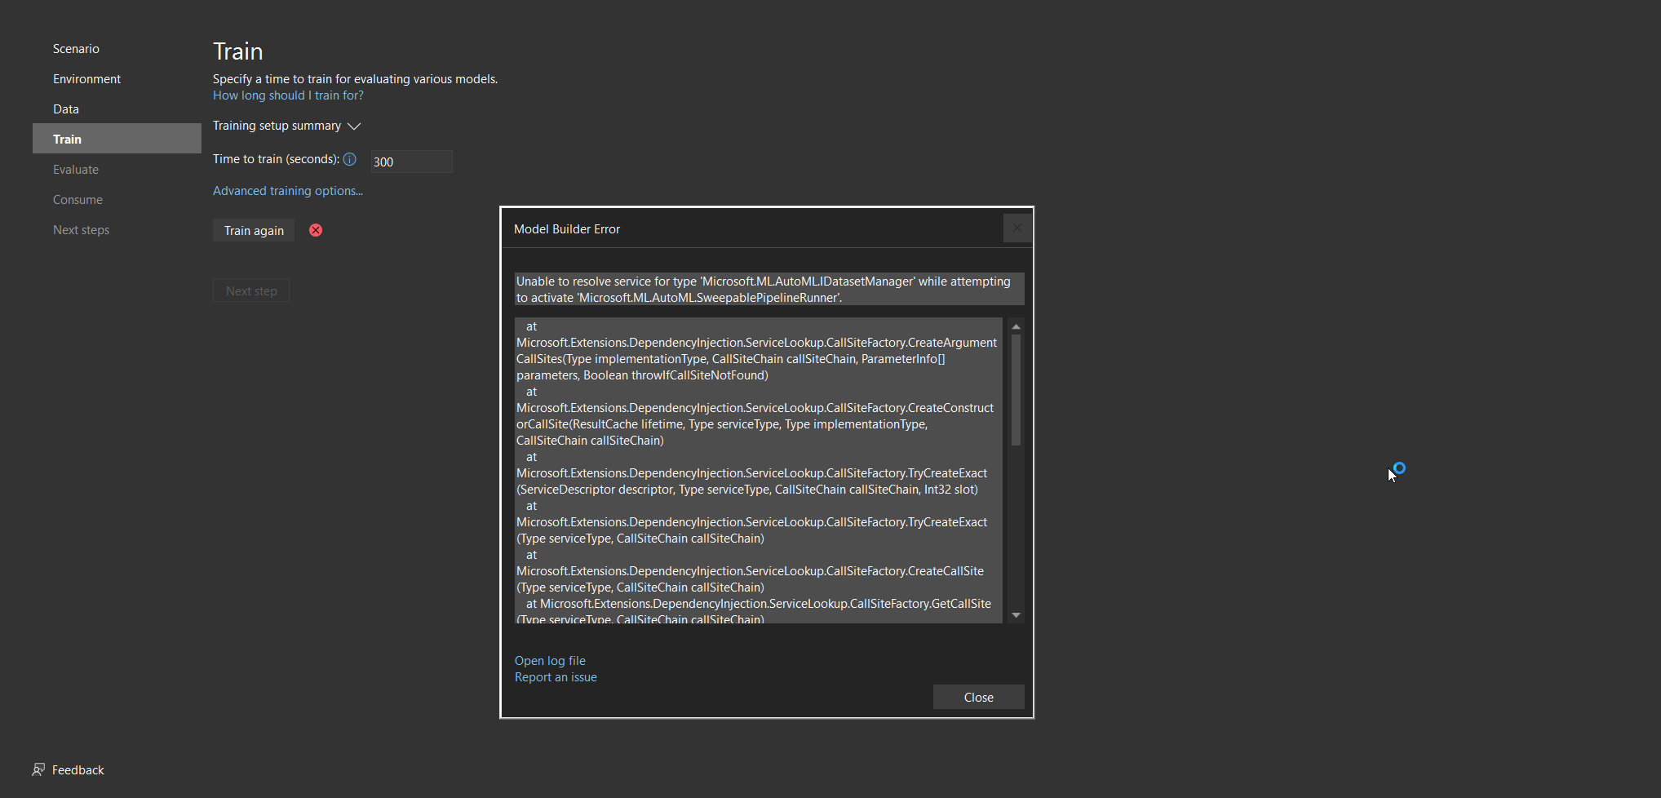Screen dimensions: 1661x798
Task: Click the Train again button
Action: [x=253, y=230]
